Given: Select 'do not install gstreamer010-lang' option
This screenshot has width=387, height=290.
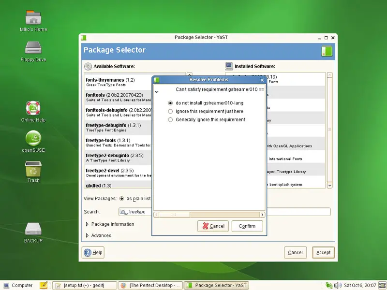Looking at the screenshot, I should (x=170, y=103).
